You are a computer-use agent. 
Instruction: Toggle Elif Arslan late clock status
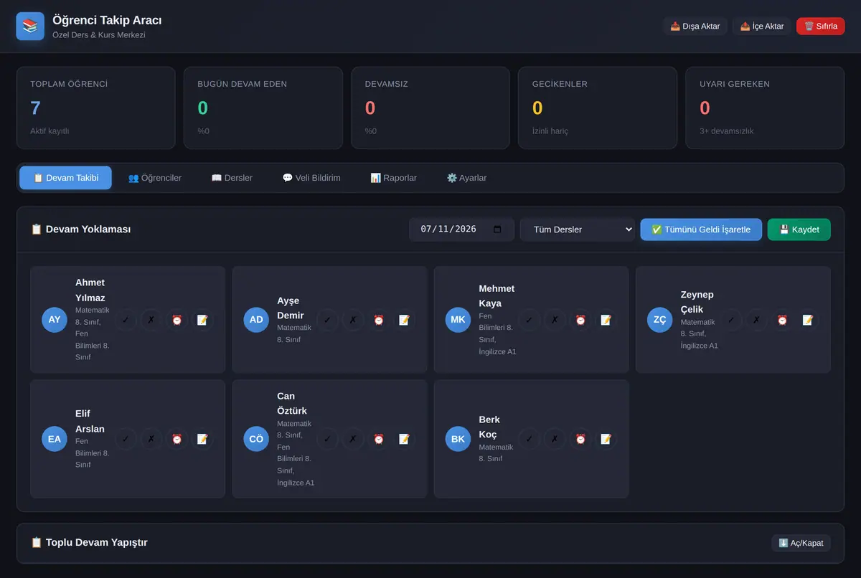[x=177, y=439]
